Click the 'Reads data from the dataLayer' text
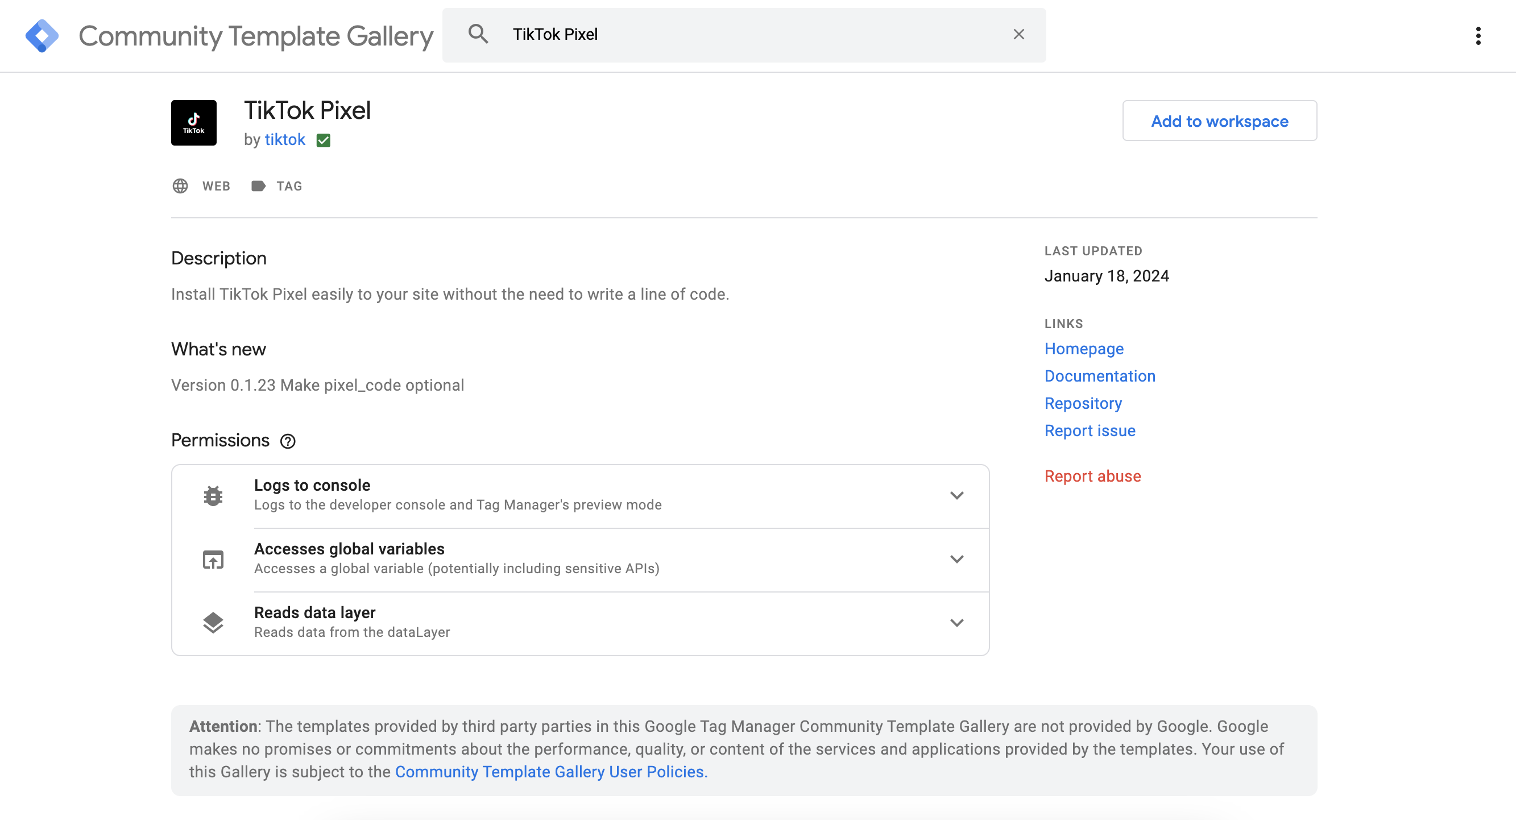This screenshot has width=1516, height=820. click(352, 632)
